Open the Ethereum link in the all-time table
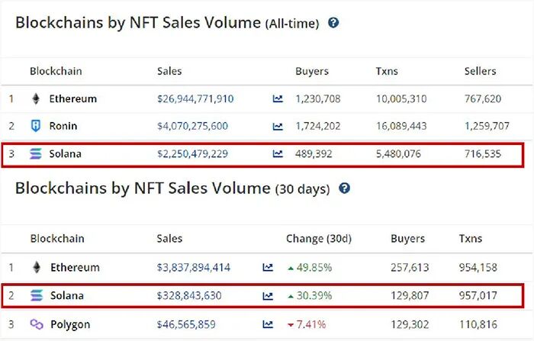Screen dimensions: 534x341 pyautogui.click(x=72, y=99)
